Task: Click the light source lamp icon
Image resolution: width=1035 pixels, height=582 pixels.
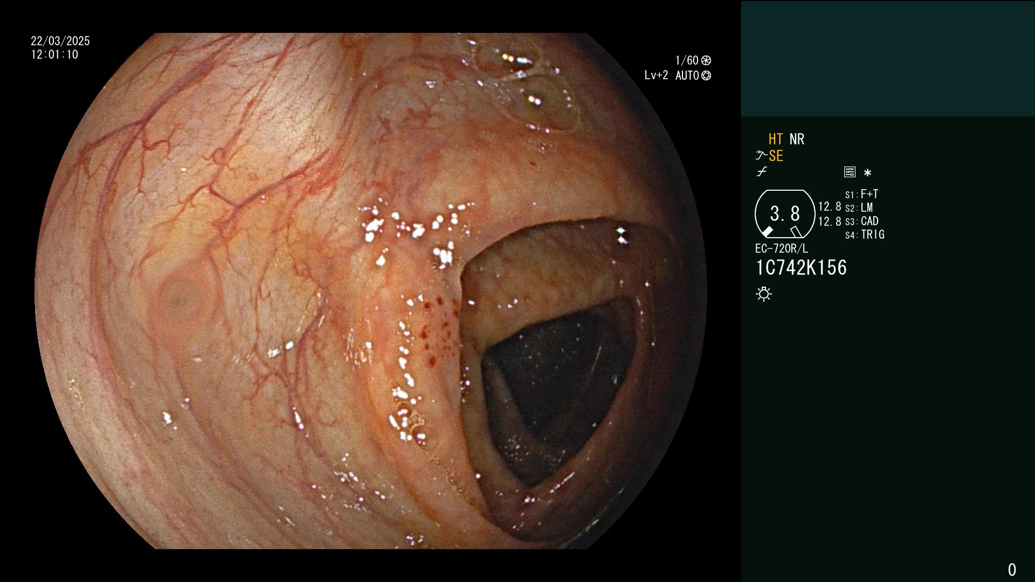Action: pos(764,294)
